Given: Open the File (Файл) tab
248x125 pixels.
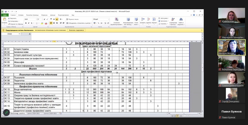Looking at the screenshot, I should pos(5,15).
